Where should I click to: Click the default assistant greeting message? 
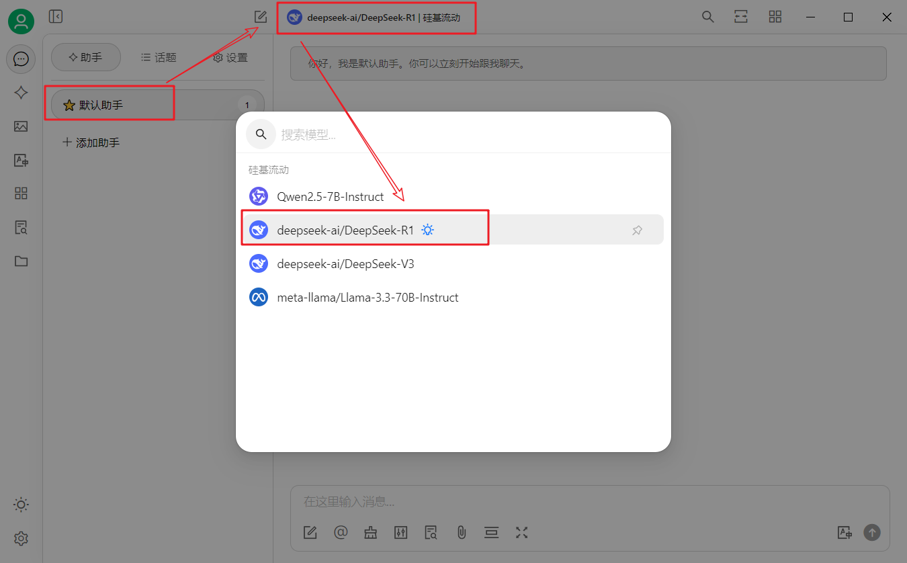coord(588,64)
